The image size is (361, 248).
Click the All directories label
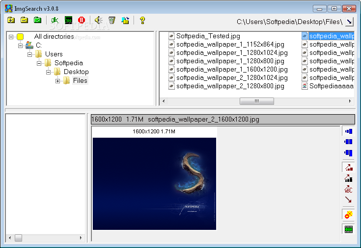point(54,36)
